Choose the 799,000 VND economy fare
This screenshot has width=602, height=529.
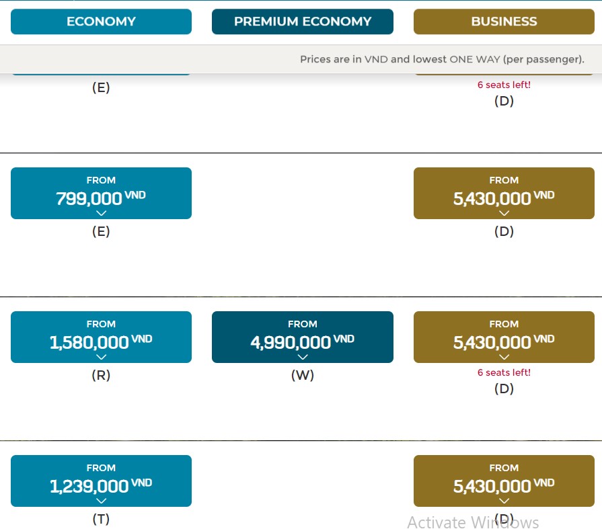(x=101, y=193)
